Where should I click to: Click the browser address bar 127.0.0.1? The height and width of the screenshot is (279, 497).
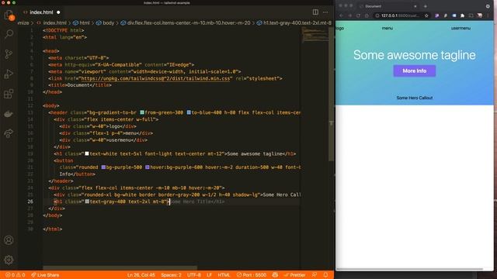(401, 15)
